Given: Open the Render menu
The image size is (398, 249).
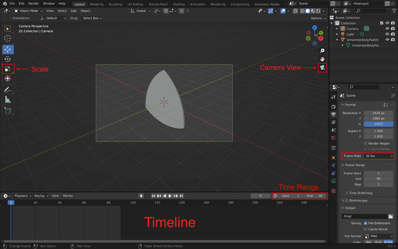Looking at the screenshot, I should pyautogui.click(x=33, y=3).
